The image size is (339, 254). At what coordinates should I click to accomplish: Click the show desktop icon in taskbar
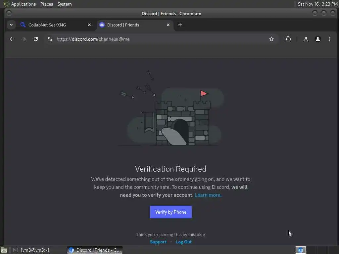[x=4, y=250]
